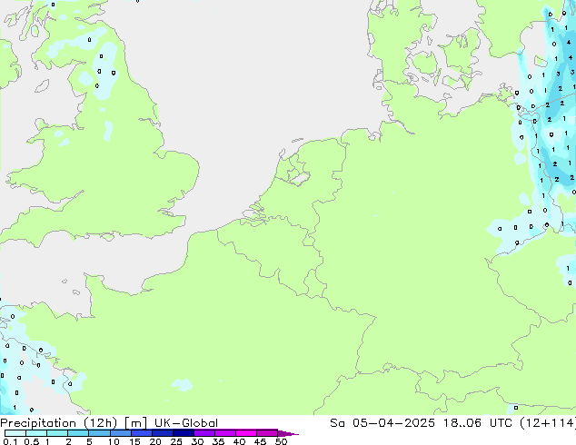The width and height of the screenshot is (576, 445).
Task: Click the '(12+114)' forecast offset text
Action: coord(548,423)
